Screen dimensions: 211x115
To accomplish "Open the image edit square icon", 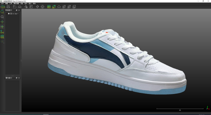I will tap(31, 7).
